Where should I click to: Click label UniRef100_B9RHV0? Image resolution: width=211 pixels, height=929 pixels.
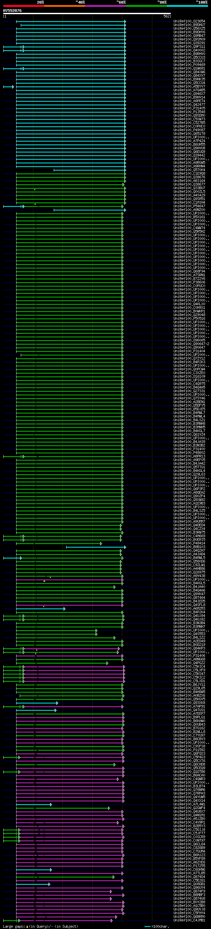tap(189, 54)
